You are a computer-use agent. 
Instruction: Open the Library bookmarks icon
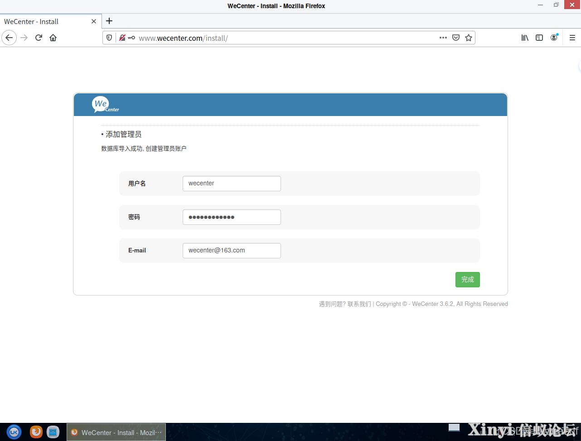pos(525,38)
